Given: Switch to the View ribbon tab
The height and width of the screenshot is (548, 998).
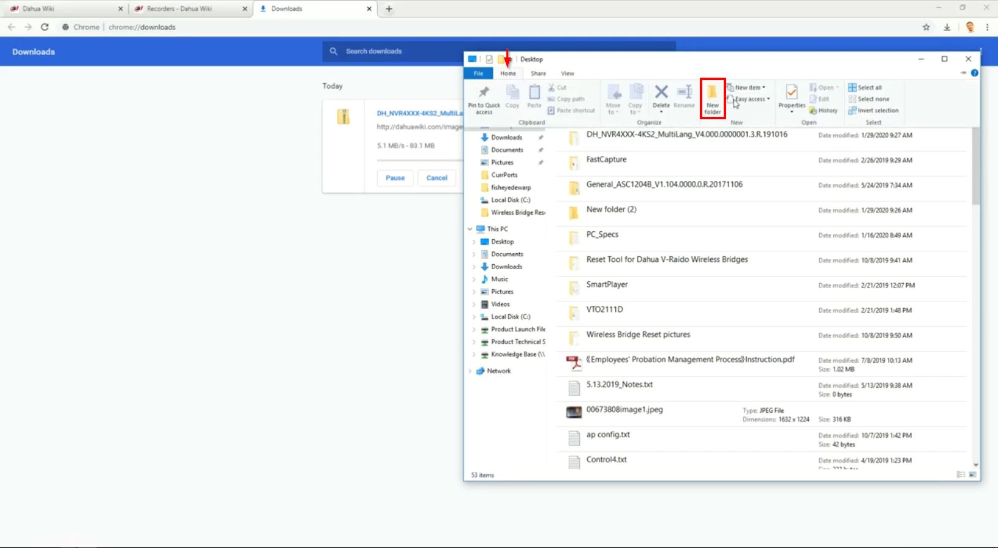Looking at the screenshot, I should [x=568, y=73].
